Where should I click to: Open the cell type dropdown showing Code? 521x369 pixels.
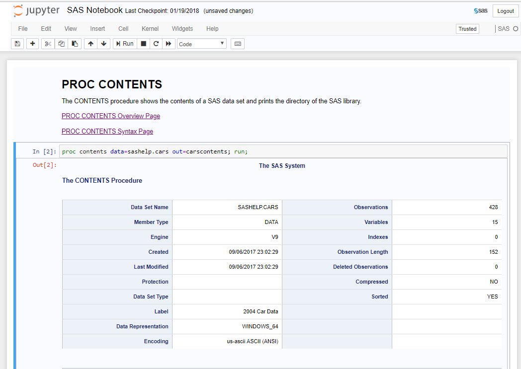(x=201, y=44)
